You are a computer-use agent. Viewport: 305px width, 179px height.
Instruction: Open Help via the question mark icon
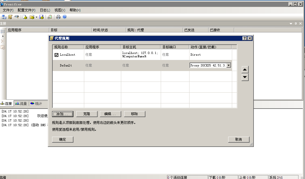point(65,17)
